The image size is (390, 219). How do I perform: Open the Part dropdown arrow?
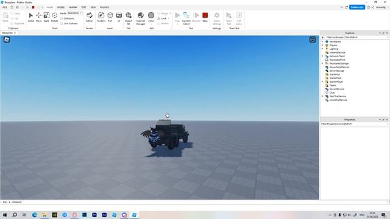pos(110,24)
